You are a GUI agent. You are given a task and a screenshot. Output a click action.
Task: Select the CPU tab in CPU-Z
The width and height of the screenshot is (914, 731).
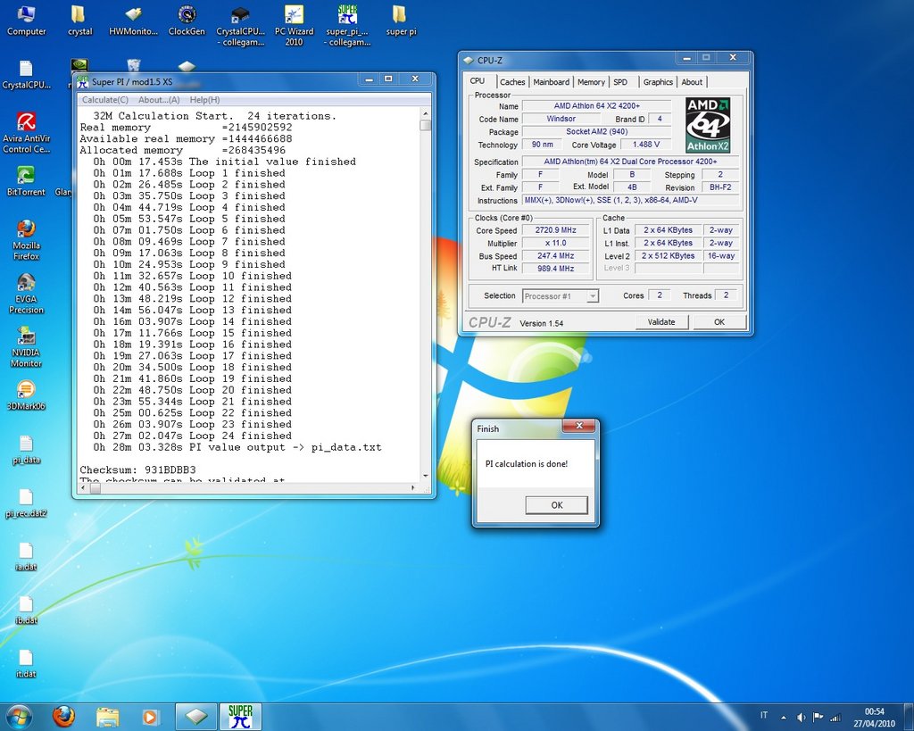[478, 81]
